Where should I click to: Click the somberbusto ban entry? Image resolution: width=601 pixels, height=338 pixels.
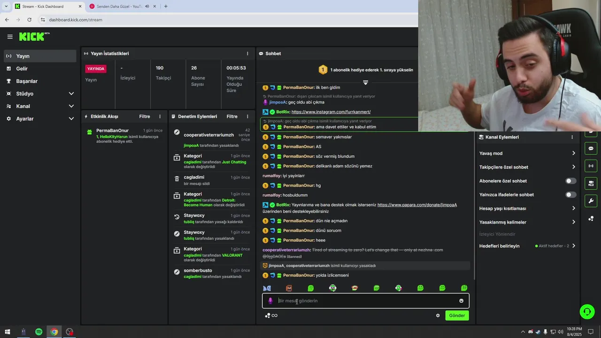[x=211, y=273]
